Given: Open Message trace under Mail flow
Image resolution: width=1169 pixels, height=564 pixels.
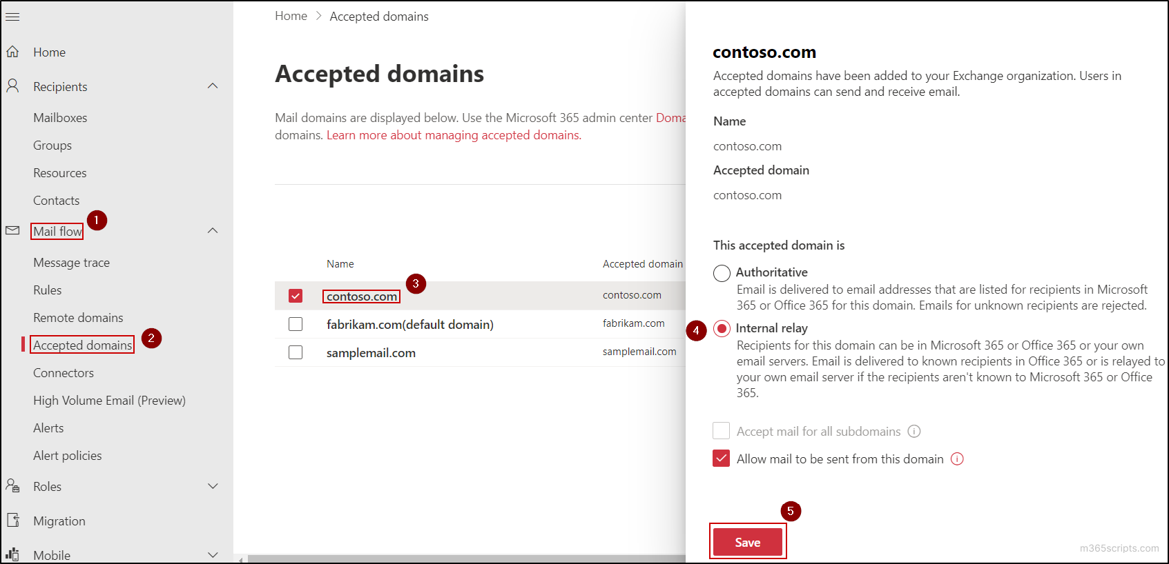Looking at the screenshot, I should tap(72, 263).
